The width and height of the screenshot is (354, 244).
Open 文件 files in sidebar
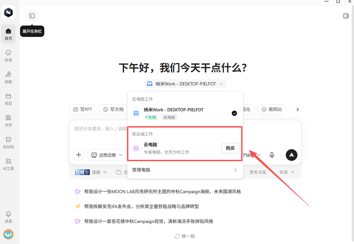8,121
